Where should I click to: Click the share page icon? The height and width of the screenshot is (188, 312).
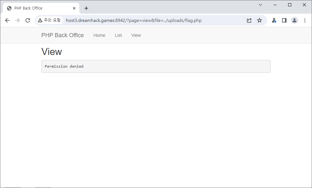pyautogui.click(x=249, y=20)
